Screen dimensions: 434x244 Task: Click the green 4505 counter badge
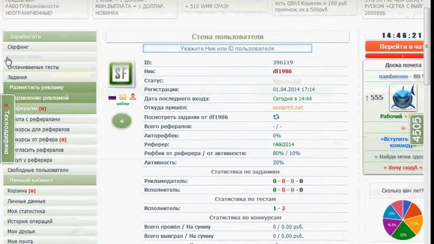pos(416,129)
